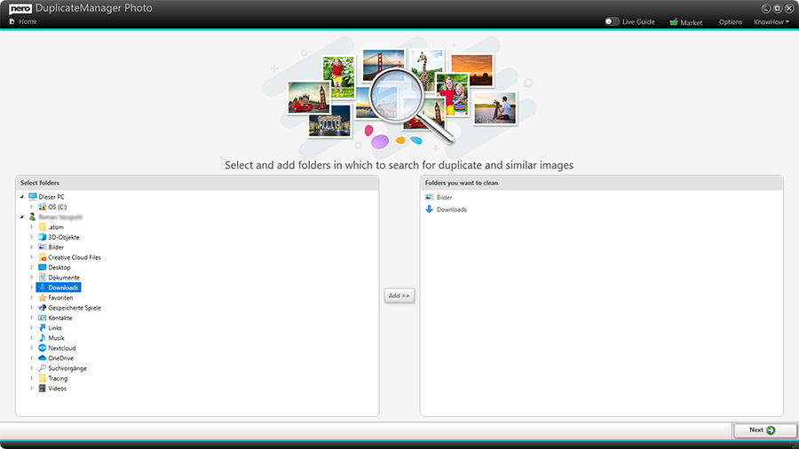Image resolution: width=799 pixels, height=449 pixels.
Task: Select 'Gespeicherte Spiele' text in tree
Action: tap(75, 308)
